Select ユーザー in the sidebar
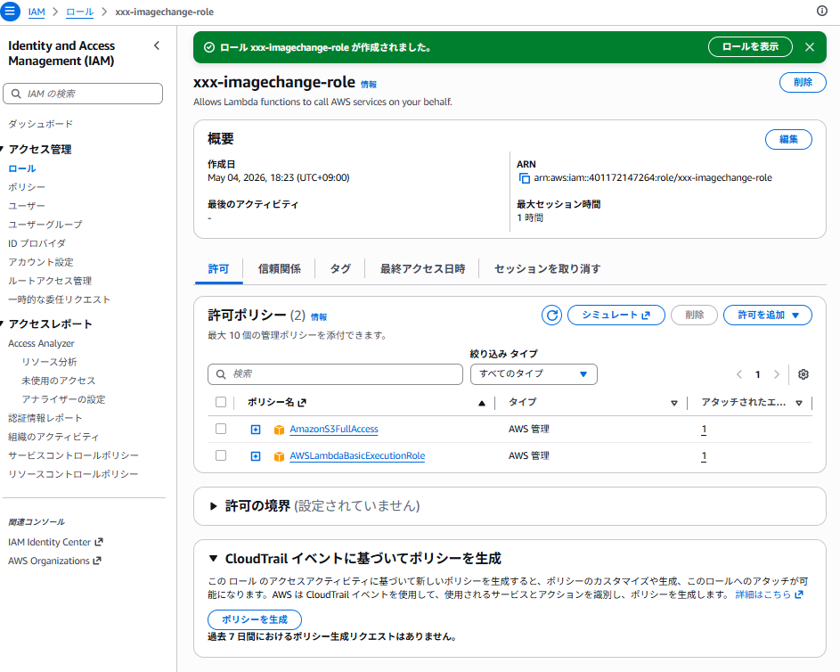 coord(26,206)
